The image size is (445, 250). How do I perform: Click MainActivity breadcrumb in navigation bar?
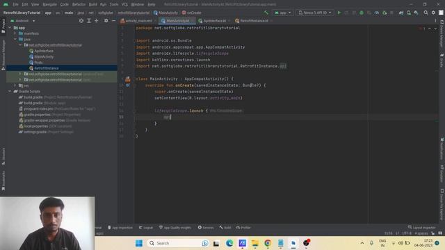[165, 12]
